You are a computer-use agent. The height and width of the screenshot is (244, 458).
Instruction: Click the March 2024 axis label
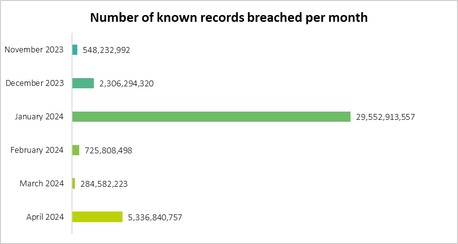(x=42, y=183)
